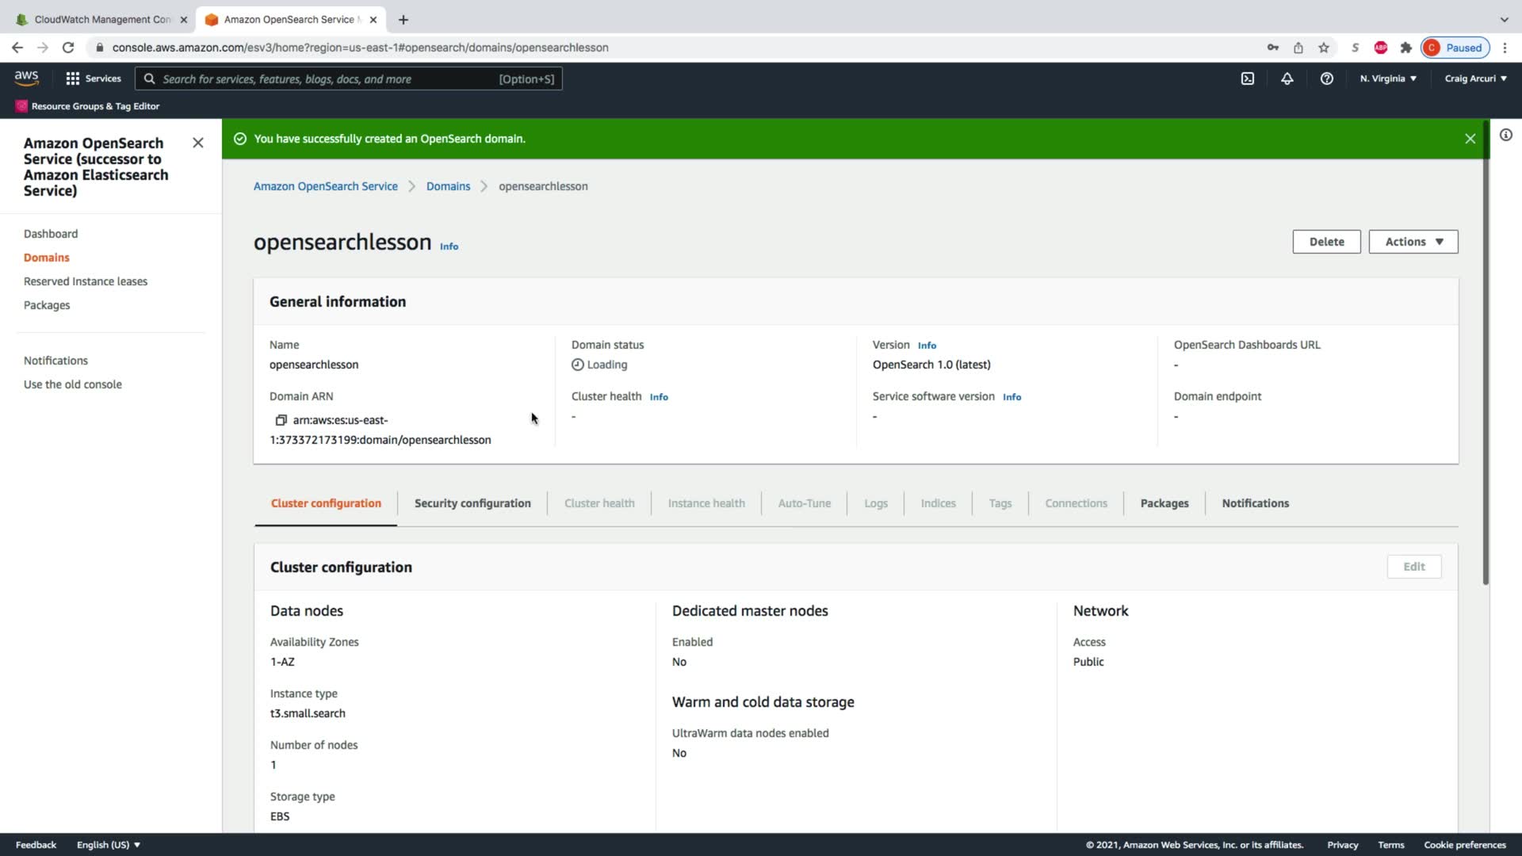Collapse the OpenSearch side navigation panel

198,143
